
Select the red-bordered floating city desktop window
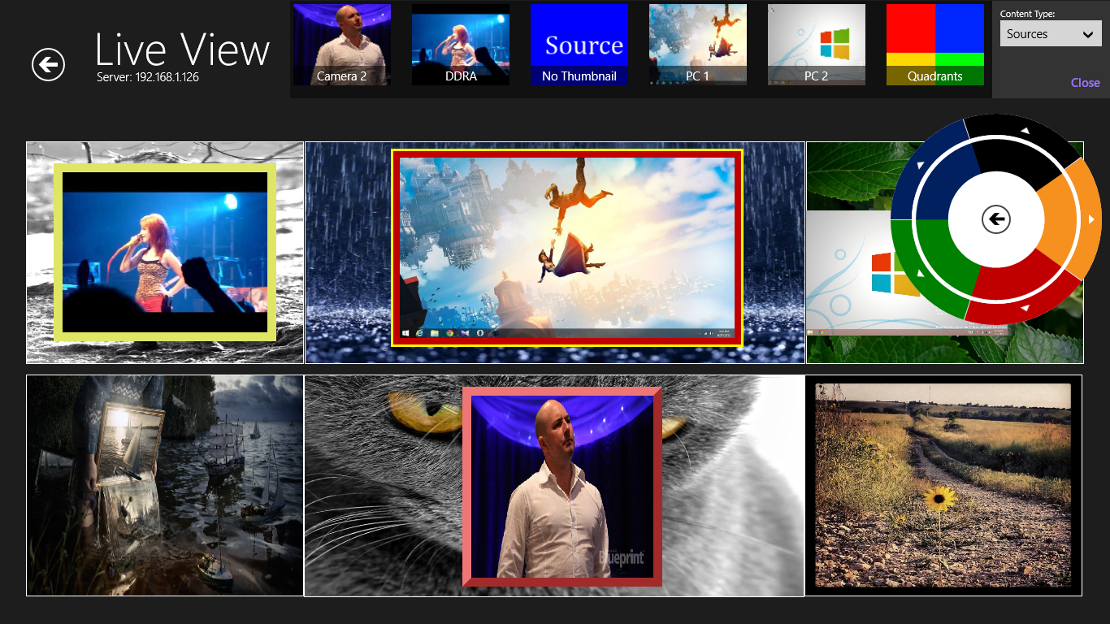567,248
